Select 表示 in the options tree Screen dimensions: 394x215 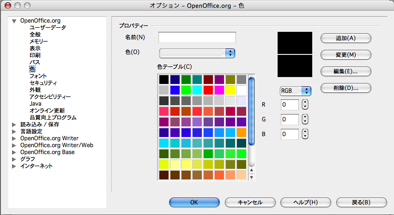point(35,48)
